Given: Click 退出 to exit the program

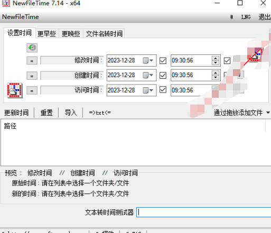Looking at the screenshot, I should coord(264,17).
